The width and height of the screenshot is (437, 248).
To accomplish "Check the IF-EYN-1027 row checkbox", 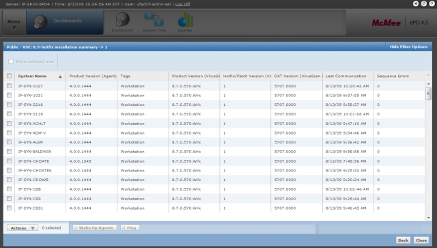I will pyautogui.click(x=9, y=85).
